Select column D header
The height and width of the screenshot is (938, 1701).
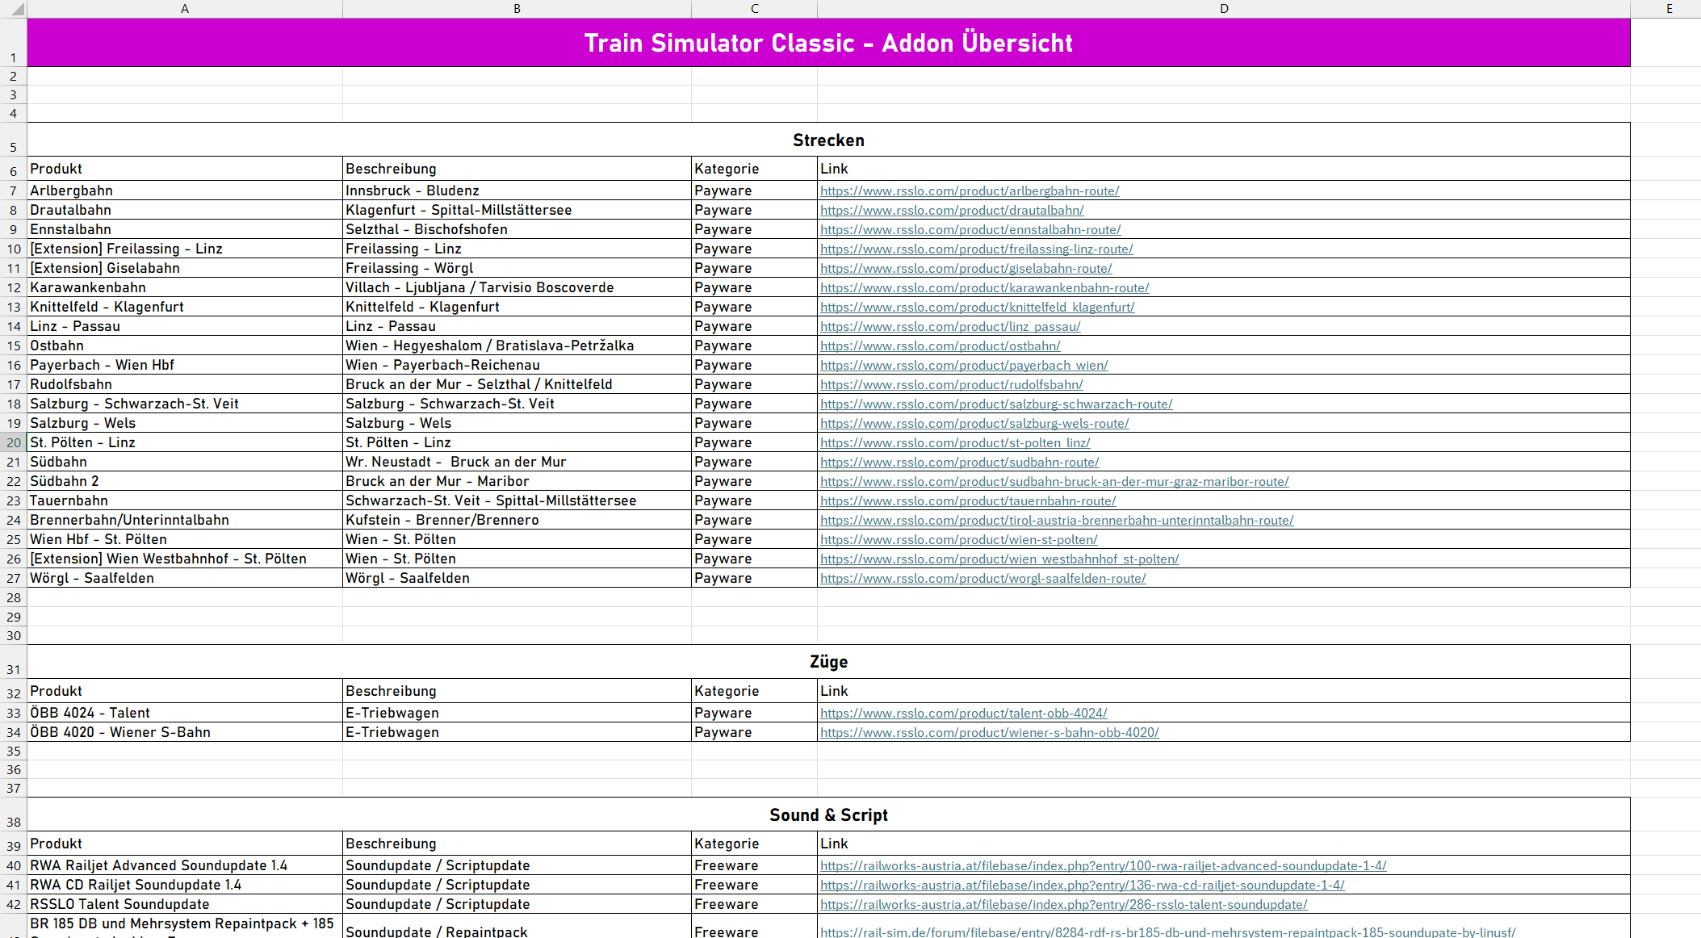1224,9
